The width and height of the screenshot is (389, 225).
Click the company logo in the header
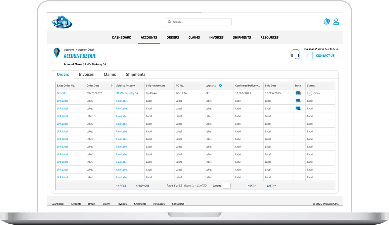coord(62,22)
